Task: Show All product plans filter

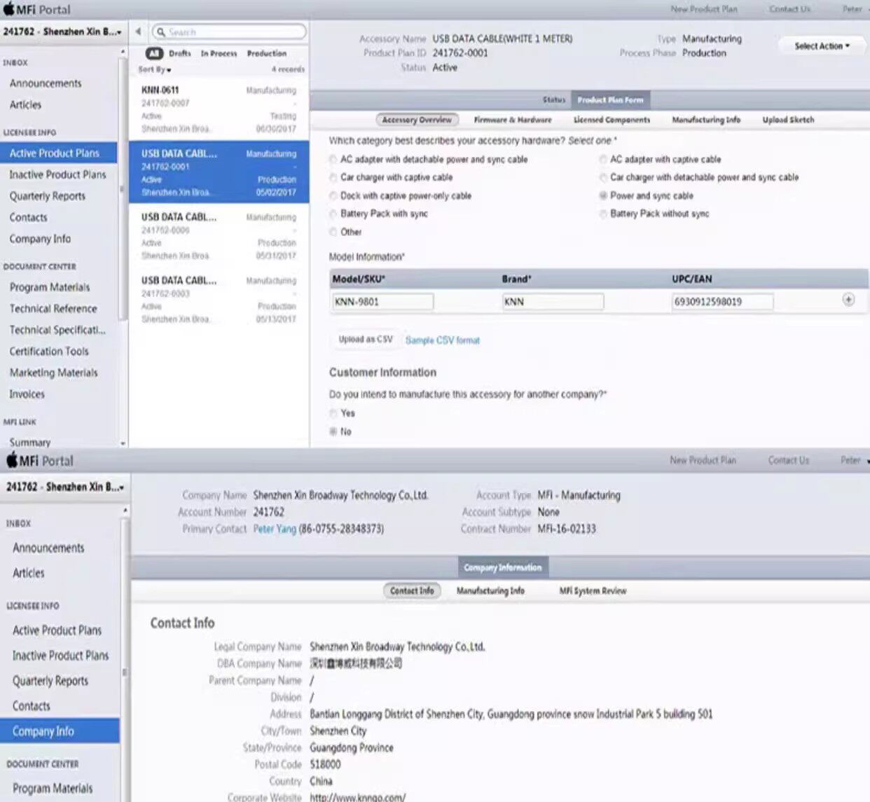Action: [154, 53]
